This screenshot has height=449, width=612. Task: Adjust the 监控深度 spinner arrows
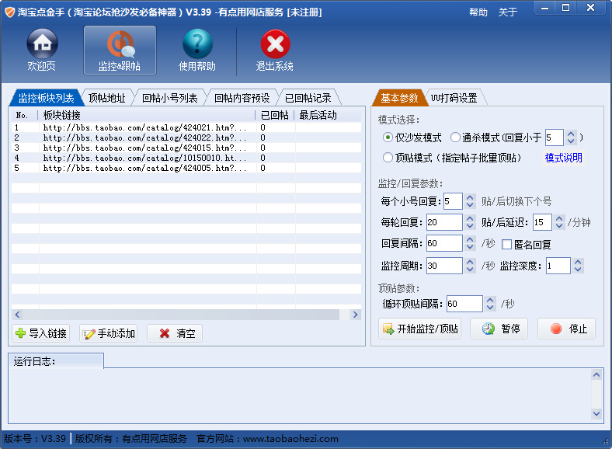(576, 266)
